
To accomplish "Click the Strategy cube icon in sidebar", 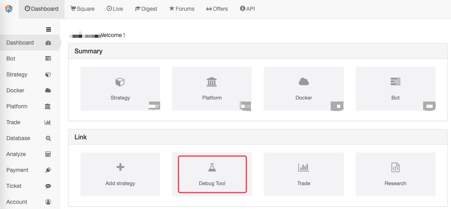I will click(x=48, y=74).
